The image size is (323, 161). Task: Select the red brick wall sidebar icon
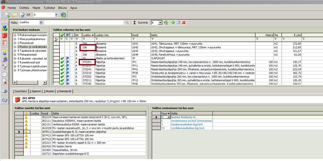[4, 36]
